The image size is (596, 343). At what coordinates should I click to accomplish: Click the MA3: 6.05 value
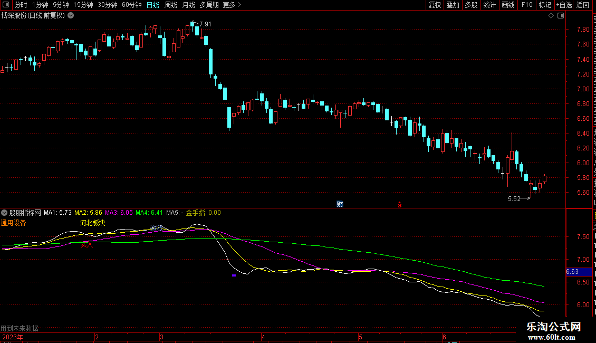click(x=119, y=213)
